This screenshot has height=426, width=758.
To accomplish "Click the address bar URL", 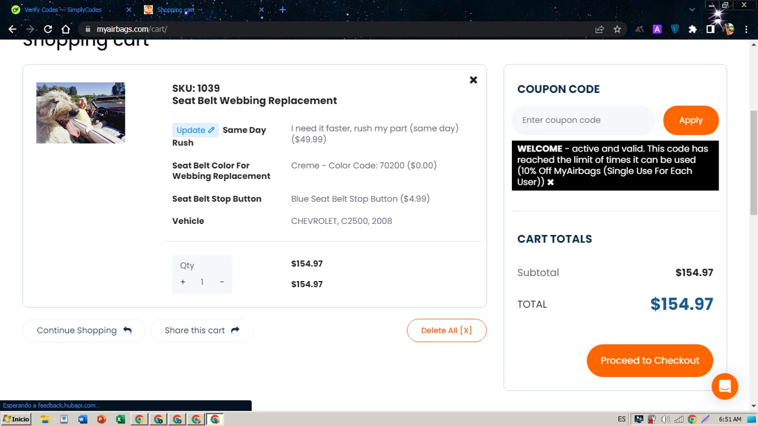I will click(x=132, y=29).
